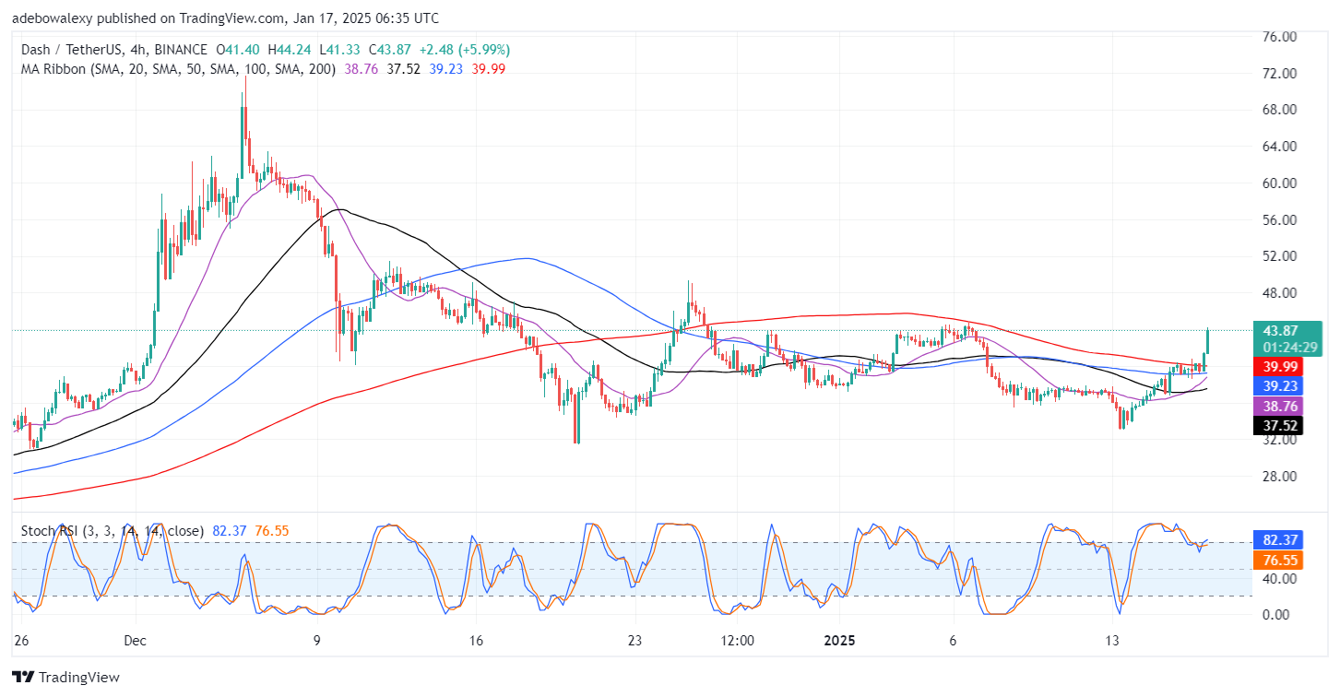Click the O41.40 open value in header
Viewport: 1340px width, 697px height.
click(237, 50)
